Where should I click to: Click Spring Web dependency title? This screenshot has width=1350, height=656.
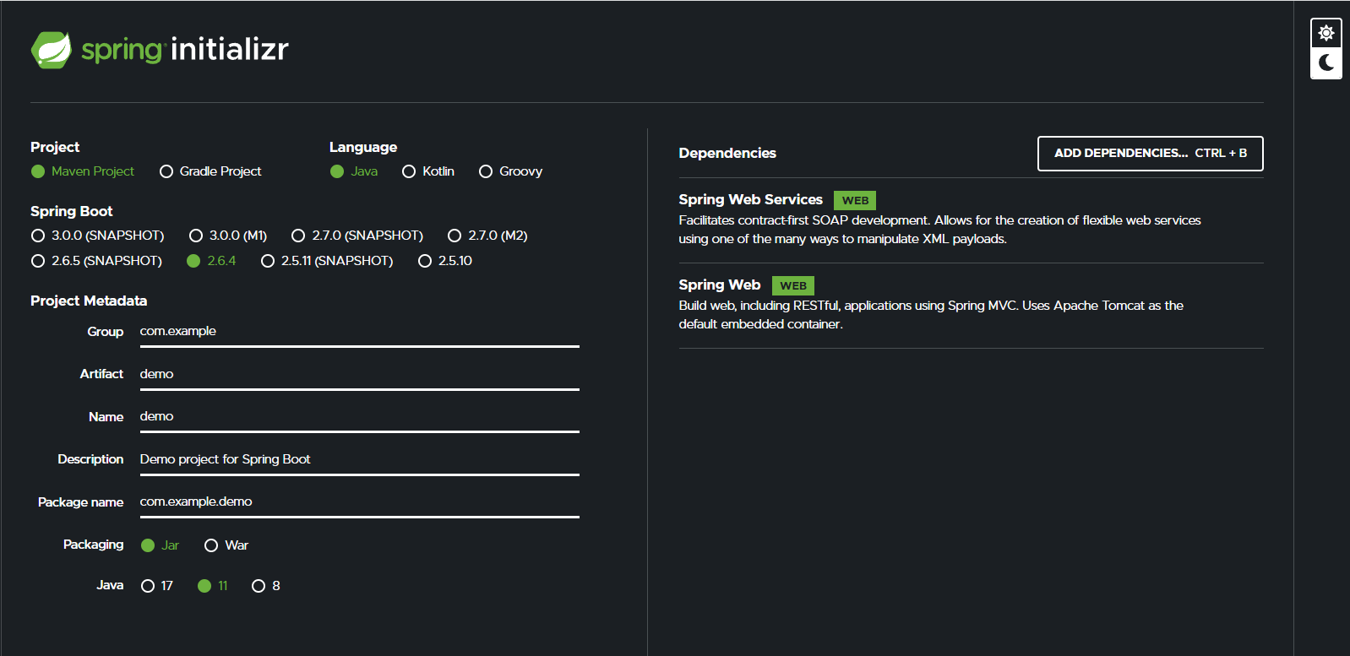pyautogui.click(x=720, y=285)
